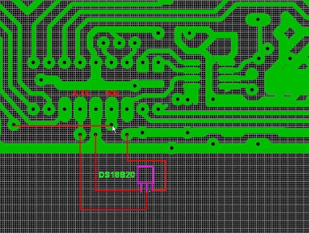Select the long horizontal red jumper wire
The width and height of the screenshot is (309, 233).
pos(60,126)
